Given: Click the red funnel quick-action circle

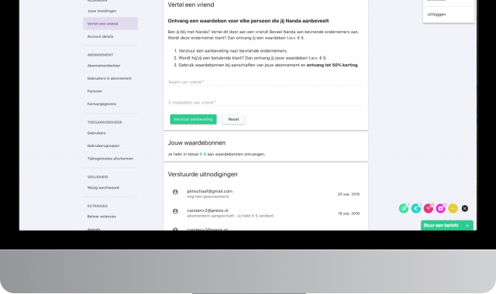Looking at the screenshot, I should pyautogui.click(x=429, y=208).
